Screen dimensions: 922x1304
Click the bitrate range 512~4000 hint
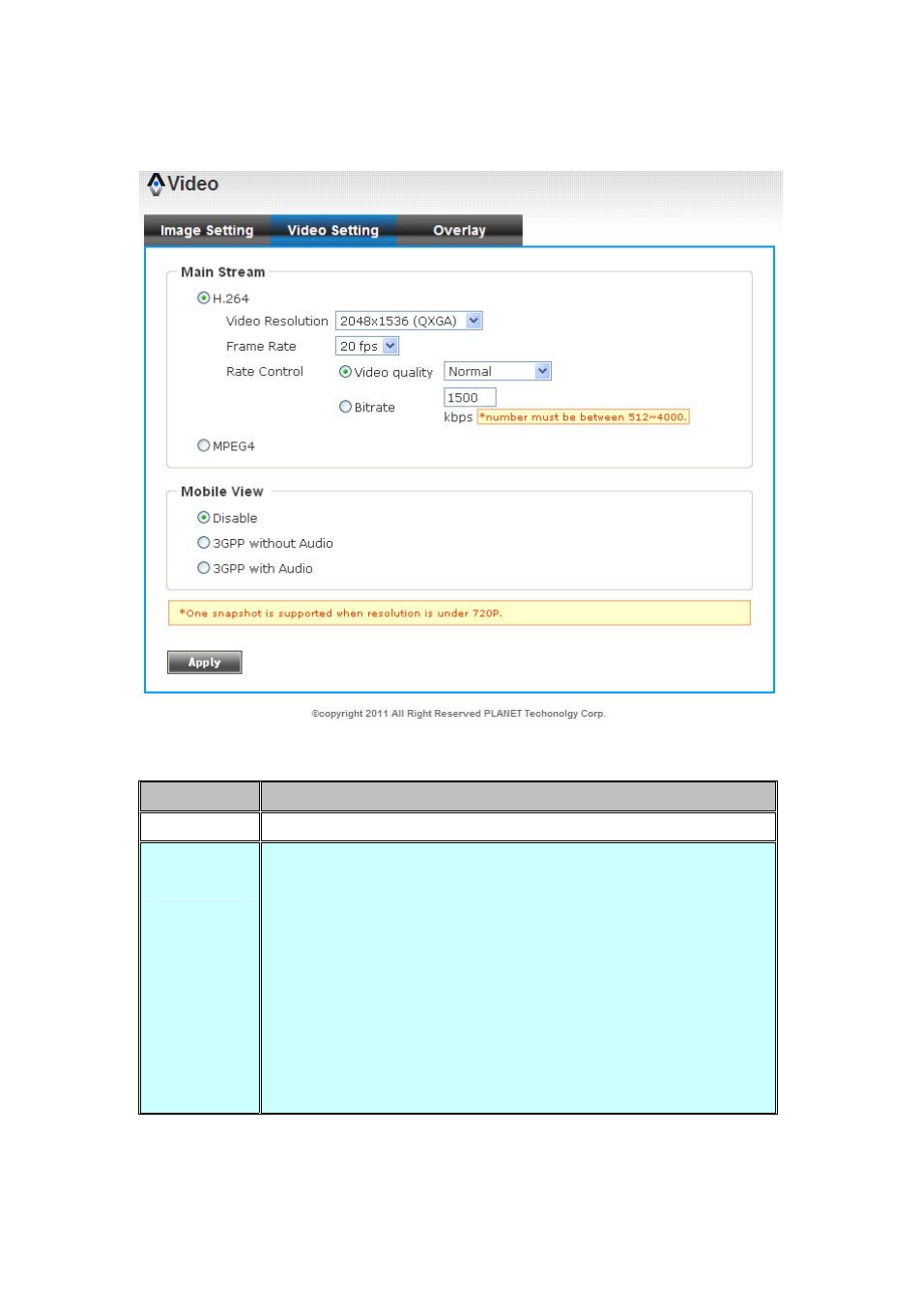coord(583,417)
